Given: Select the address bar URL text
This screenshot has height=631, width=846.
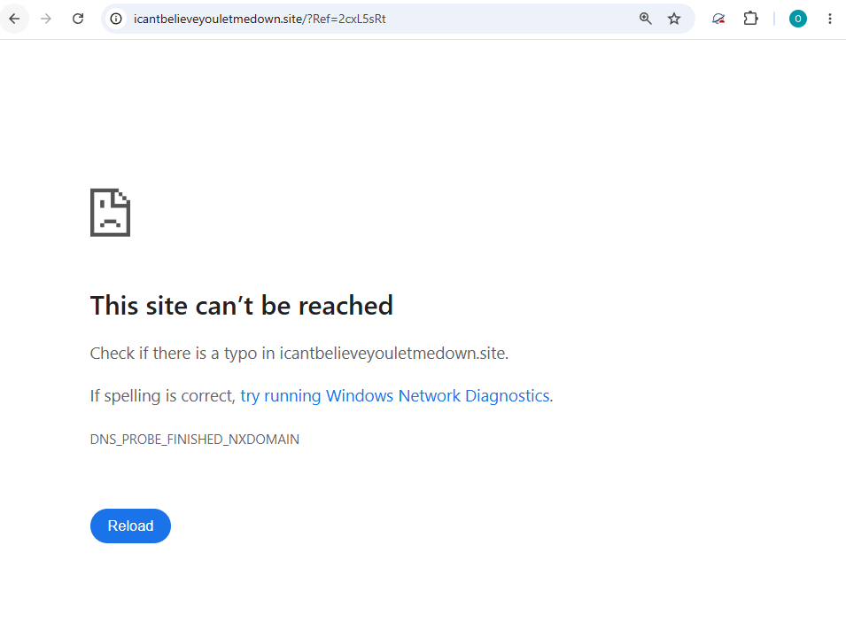Looking at the screenshot, I should (x=260, y=19).
